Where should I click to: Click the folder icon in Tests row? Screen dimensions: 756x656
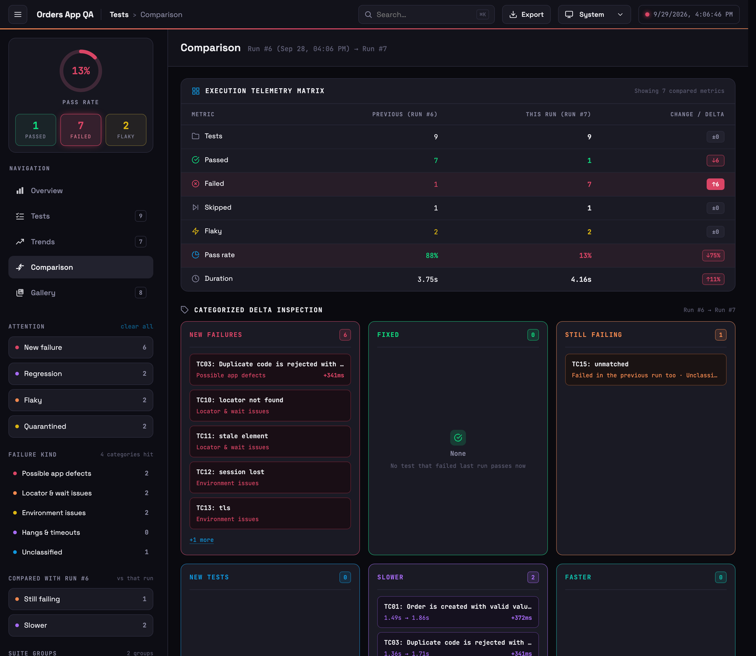pos(195,136)
